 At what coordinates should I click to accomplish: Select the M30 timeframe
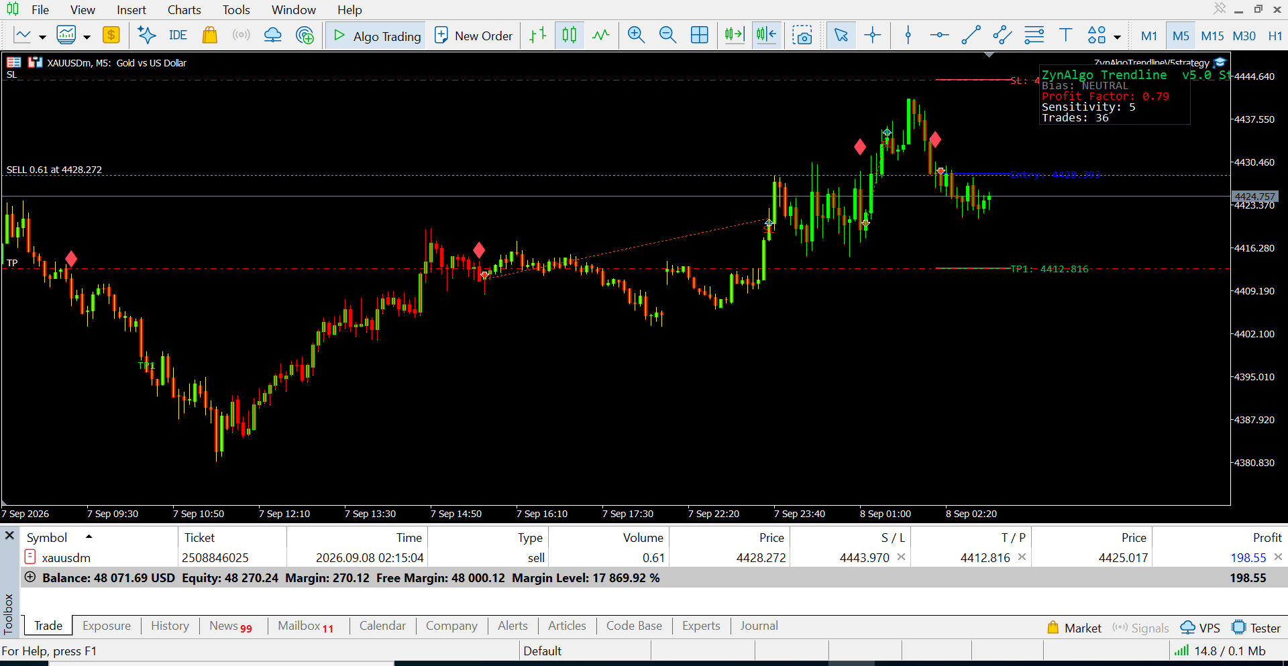tap(1244, 36)
